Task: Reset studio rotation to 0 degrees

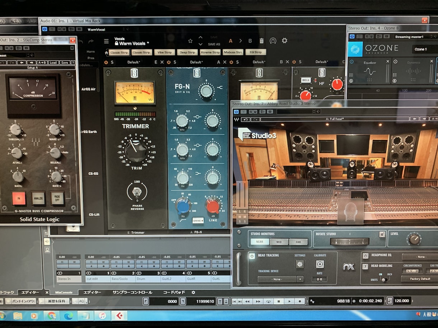Action: [x=382, y=234]
